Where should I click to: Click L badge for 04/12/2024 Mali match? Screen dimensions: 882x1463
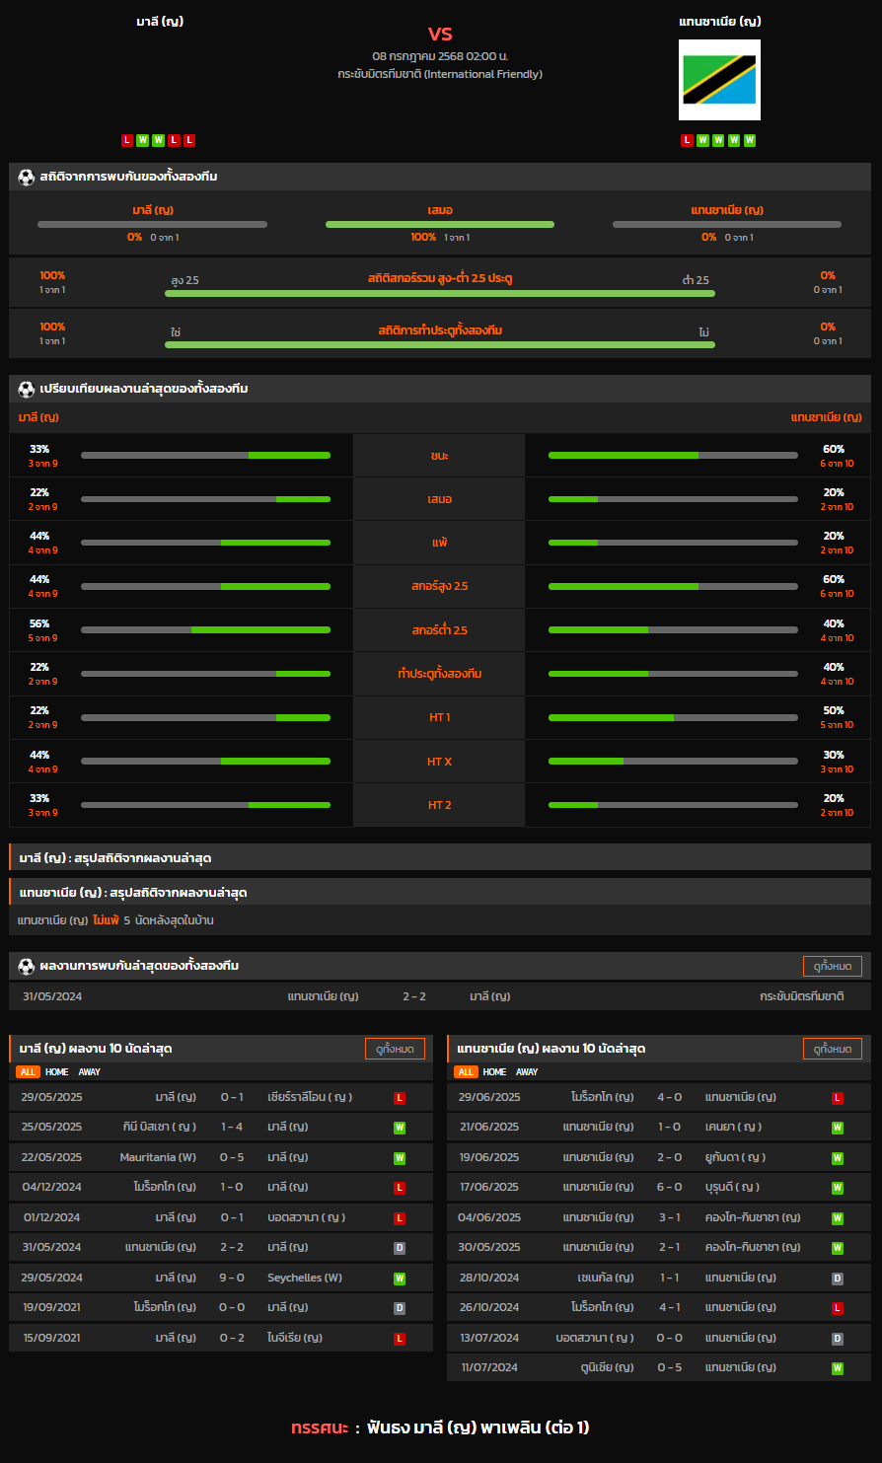400,1188
